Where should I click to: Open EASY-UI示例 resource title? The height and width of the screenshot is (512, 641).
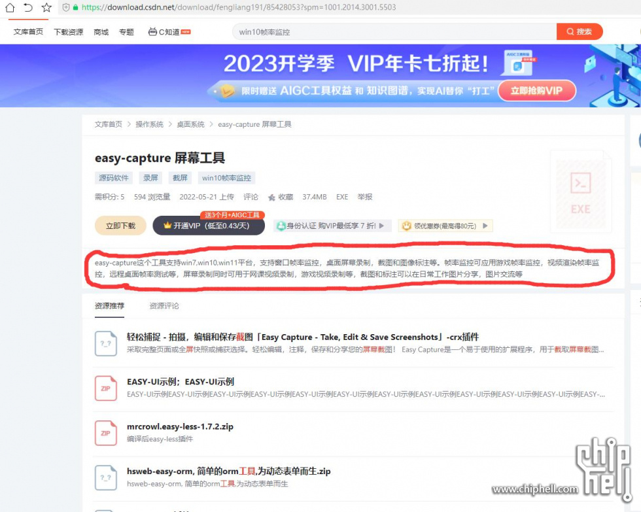pyautogui.click(x=181, y=382)
